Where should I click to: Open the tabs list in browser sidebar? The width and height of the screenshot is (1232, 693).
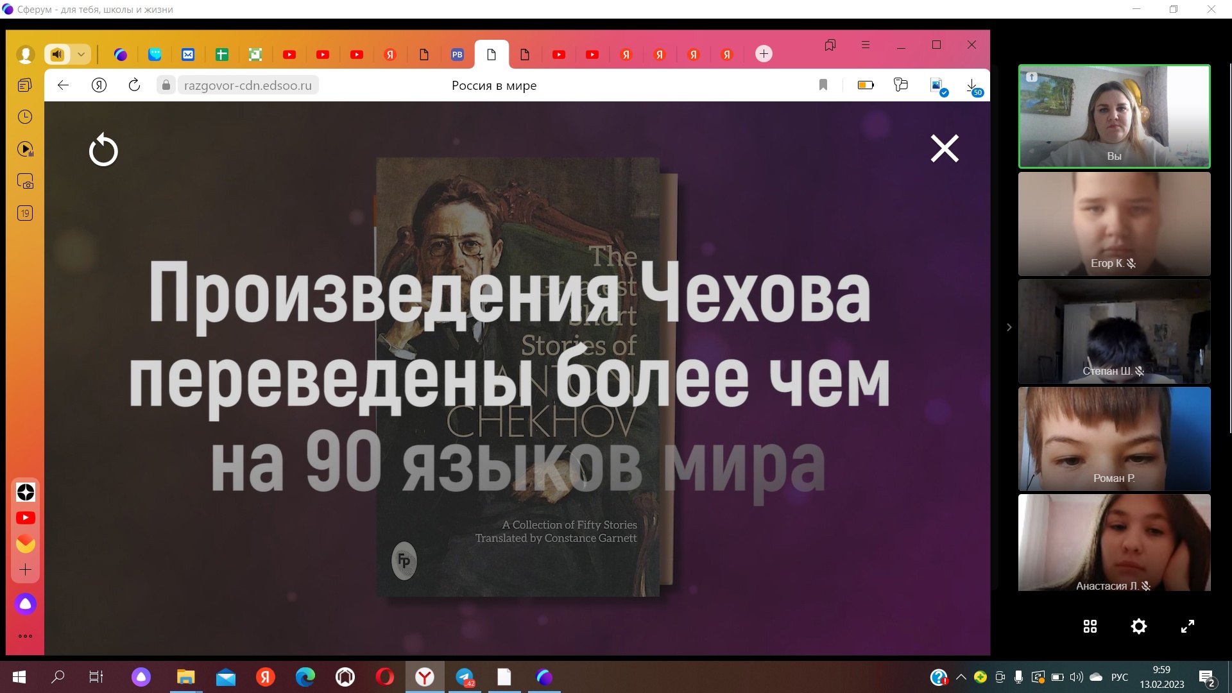[x=25, y=85]
